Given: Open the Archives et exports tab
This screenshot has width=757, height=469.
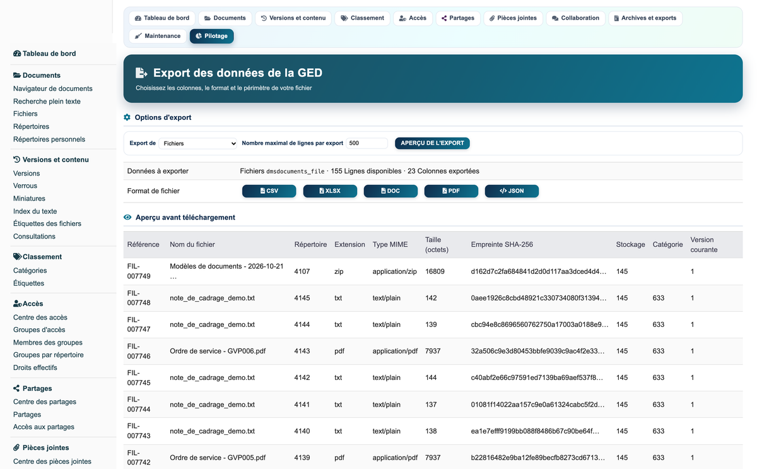Looking at the screenshot, I should pos(645,18).
